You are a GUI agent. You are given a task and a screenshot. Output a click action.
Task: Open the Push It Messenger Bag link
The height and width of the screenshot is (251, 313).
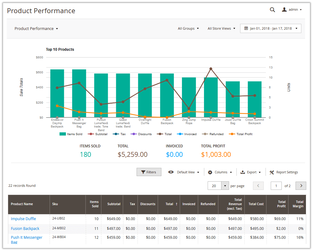27,240
